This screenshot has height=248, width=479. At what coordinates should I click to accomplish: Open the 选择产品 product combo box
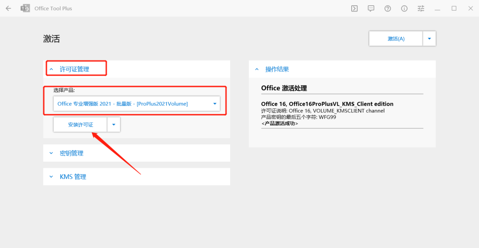pyautogui.click(x=137, y=104)
